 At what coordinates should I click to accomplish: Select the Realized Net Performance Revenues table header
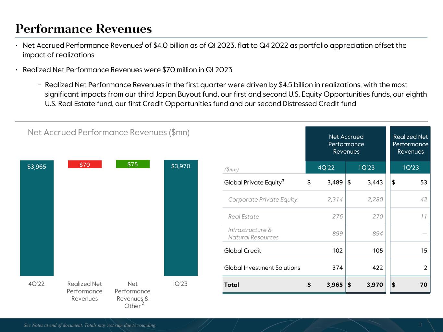[x=410, y=144]
